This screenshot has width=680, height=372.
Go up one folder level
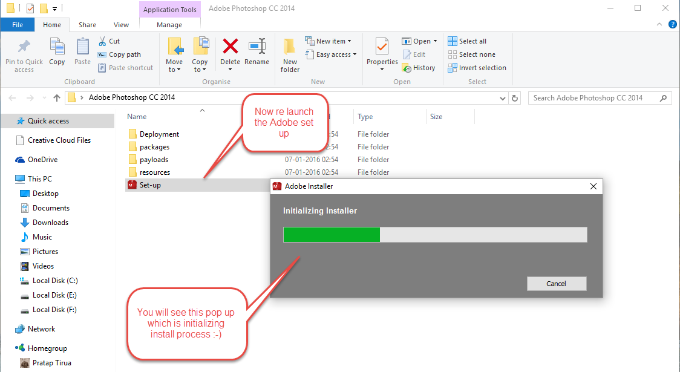[x=57, y=98]
